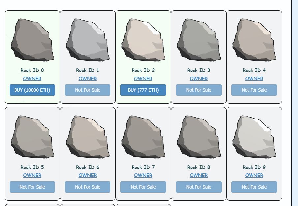The width and height of the screenshot is (298, 206).
Task: Follow the OWNER link for Rock ID 3
Action: pos(199,79)
